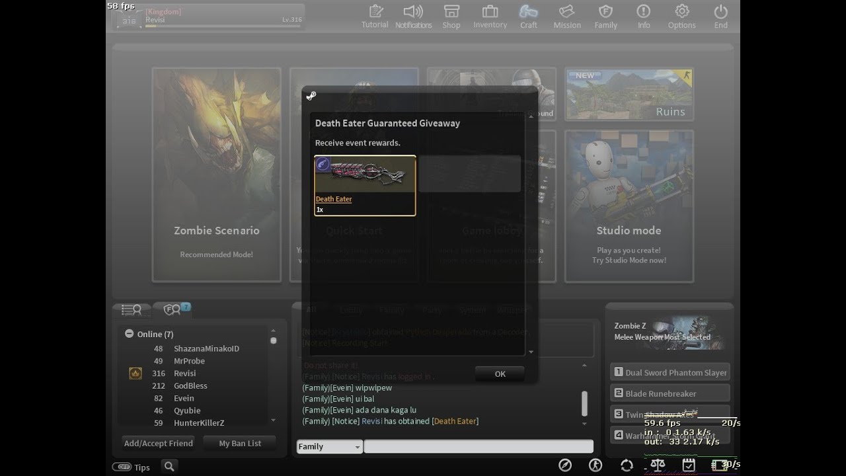846x476 pixels.
Task: Click the dialog's top-left logo icon
Action: pos(311,96)
